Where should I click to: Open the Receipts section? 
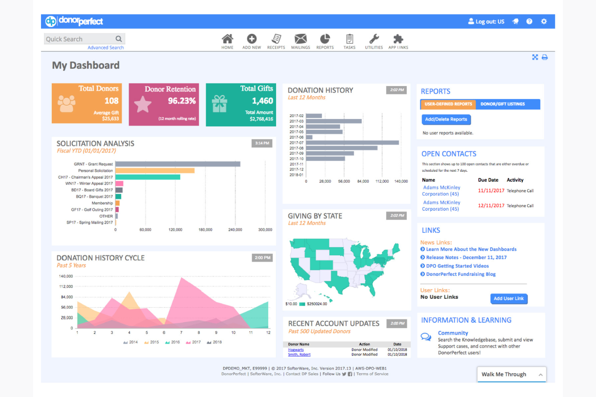click(276, 40)
